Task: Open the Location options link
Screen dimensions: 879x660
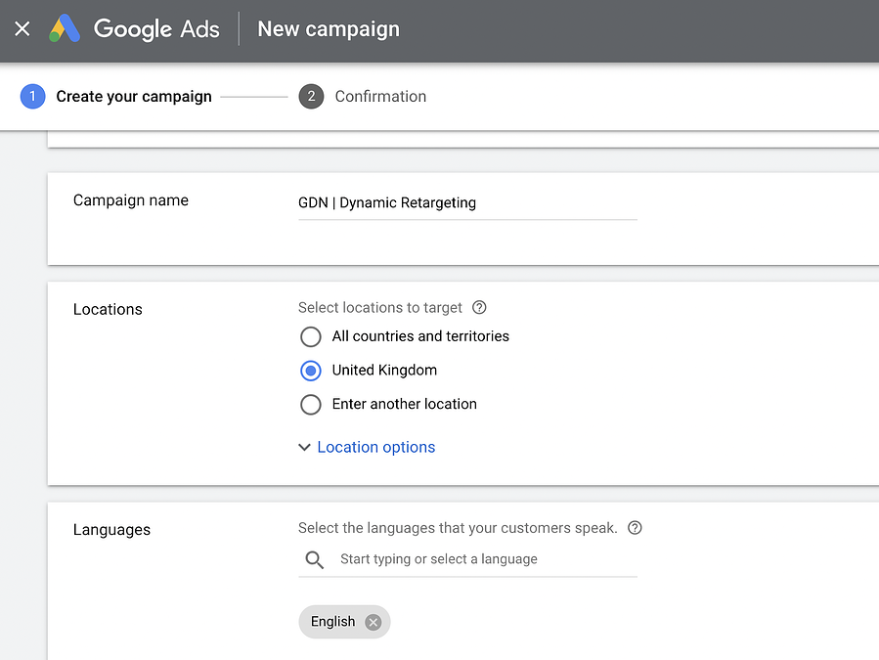Action: click(375, 447)
